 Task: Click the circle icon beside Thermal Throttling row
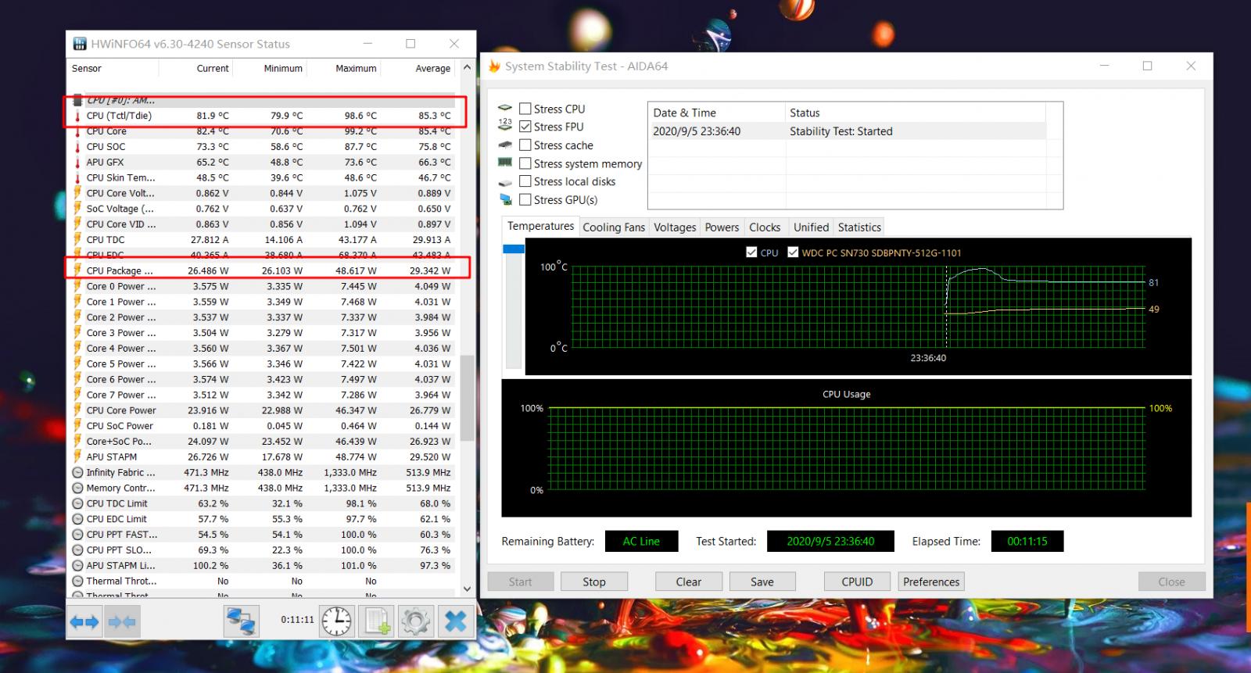click(77, 582)
